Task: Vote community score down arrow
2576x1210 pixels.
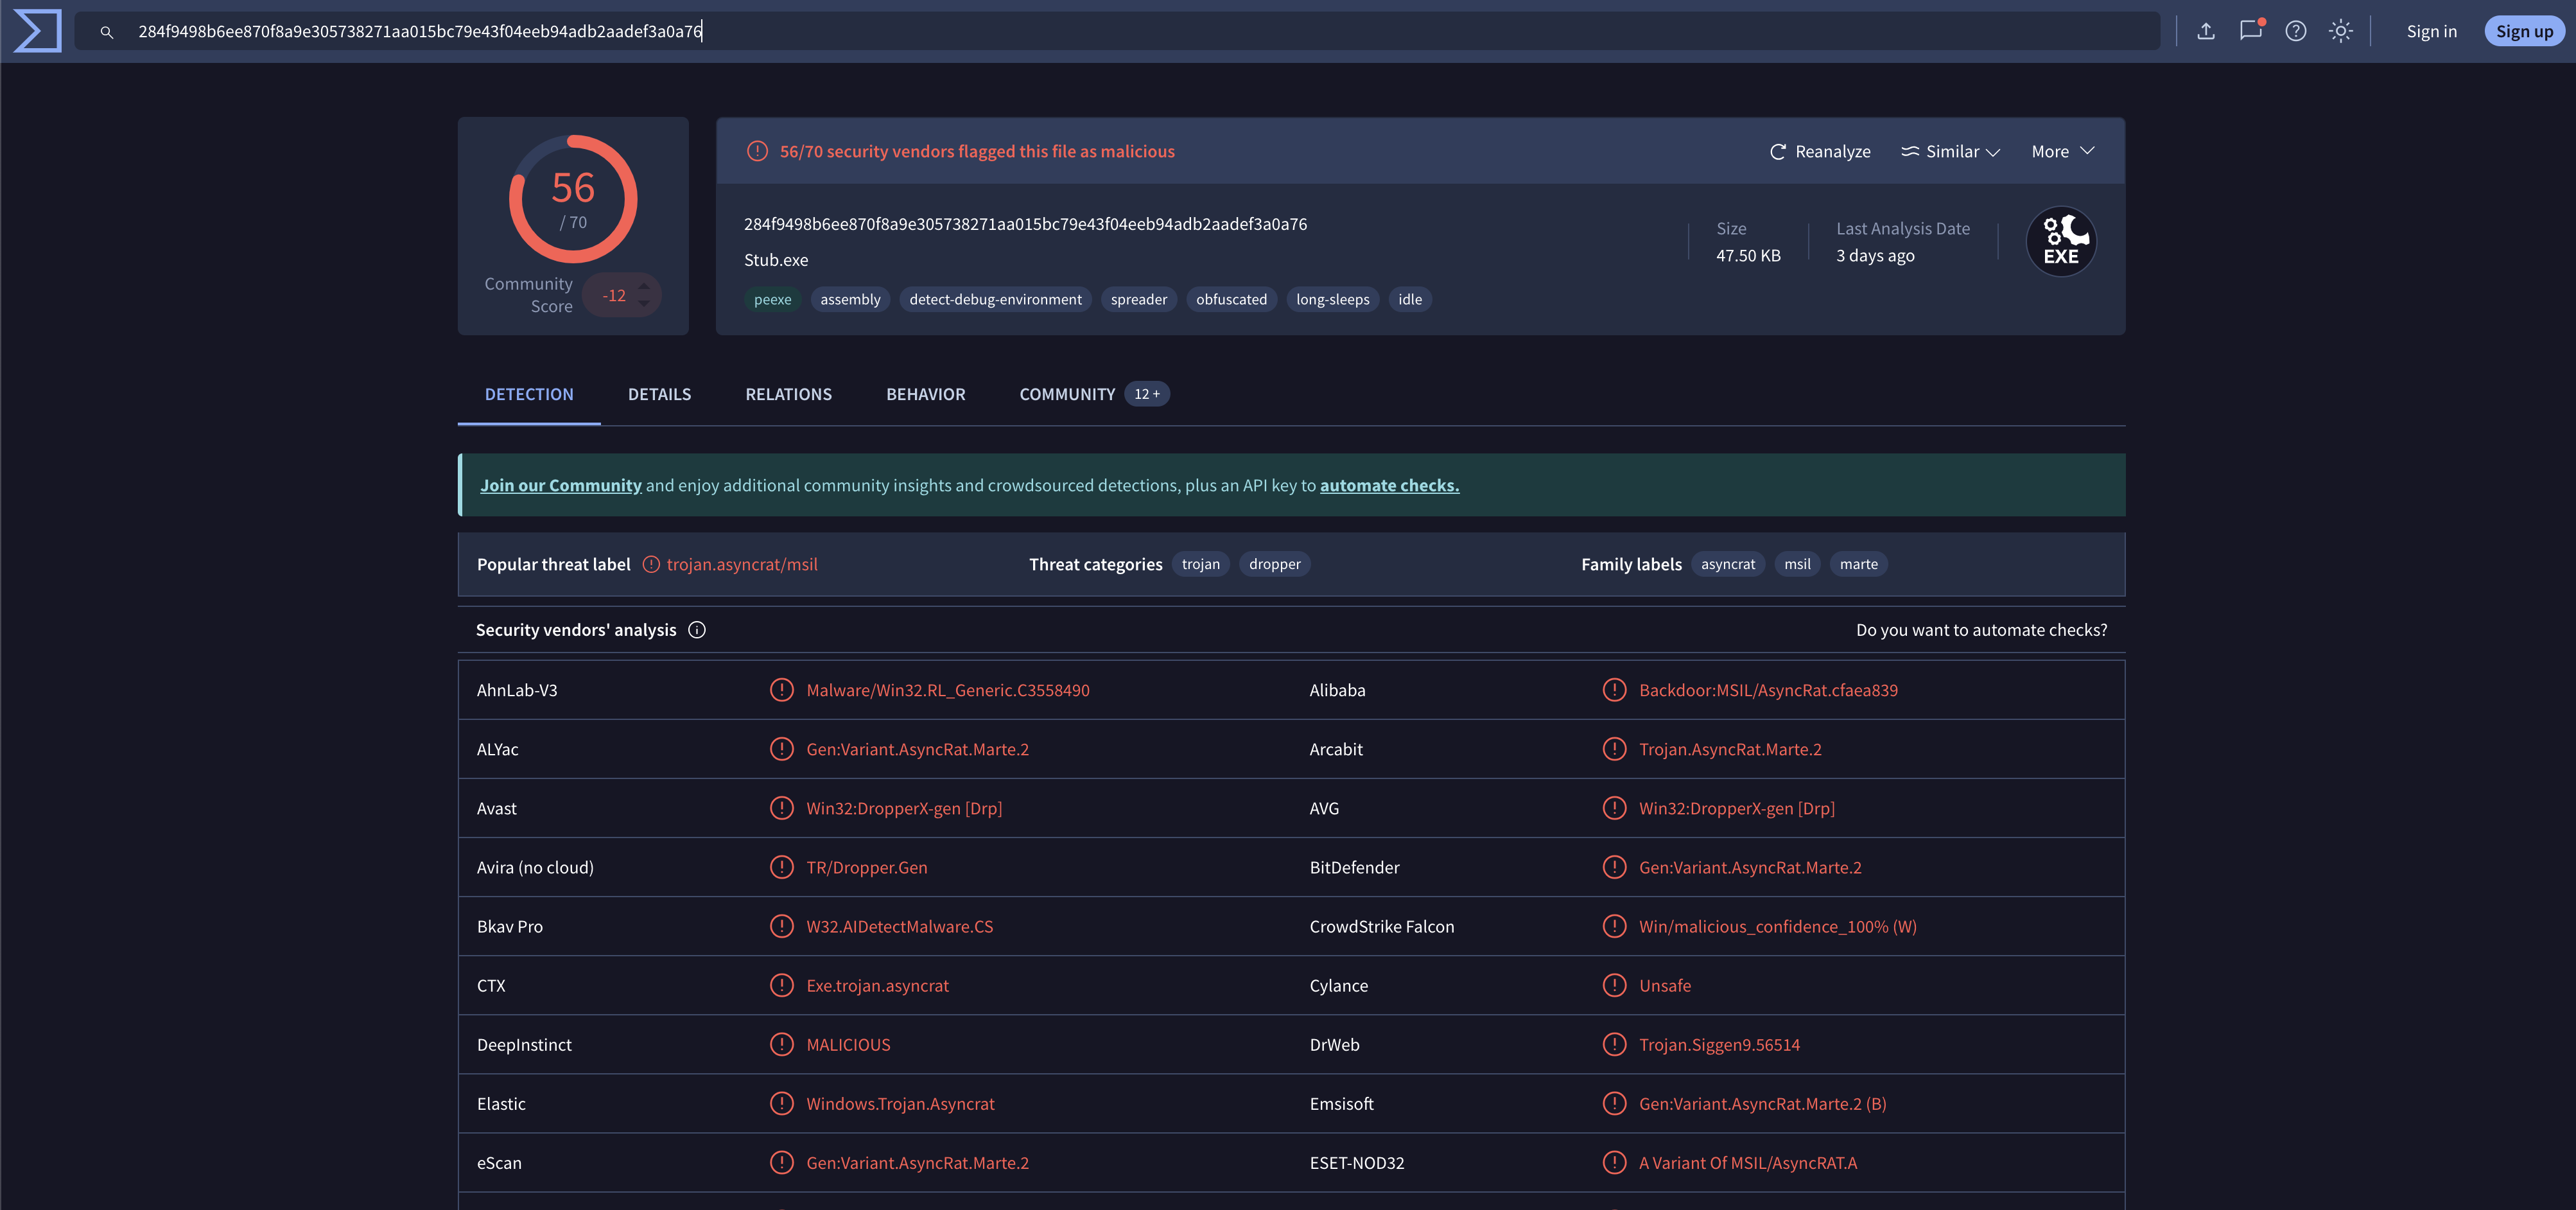Action: (644, 304)
